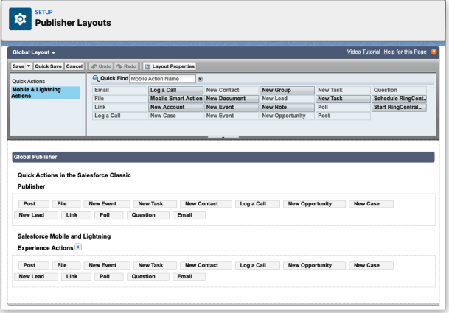Select Mobile Smart Actions palette item
The height and width of the screenshot is (313, 449).
coord(175,99)
